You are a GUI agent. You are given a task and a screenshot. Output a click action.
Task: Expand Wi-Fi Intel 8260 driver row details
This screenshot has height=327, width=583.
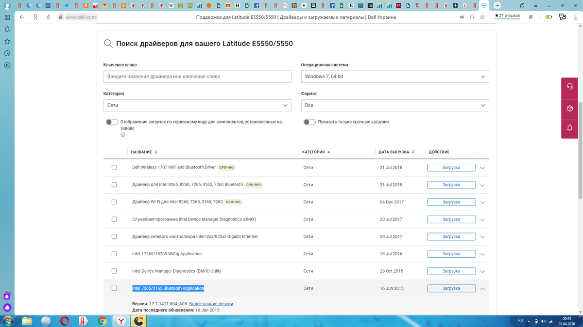point(482,202)
